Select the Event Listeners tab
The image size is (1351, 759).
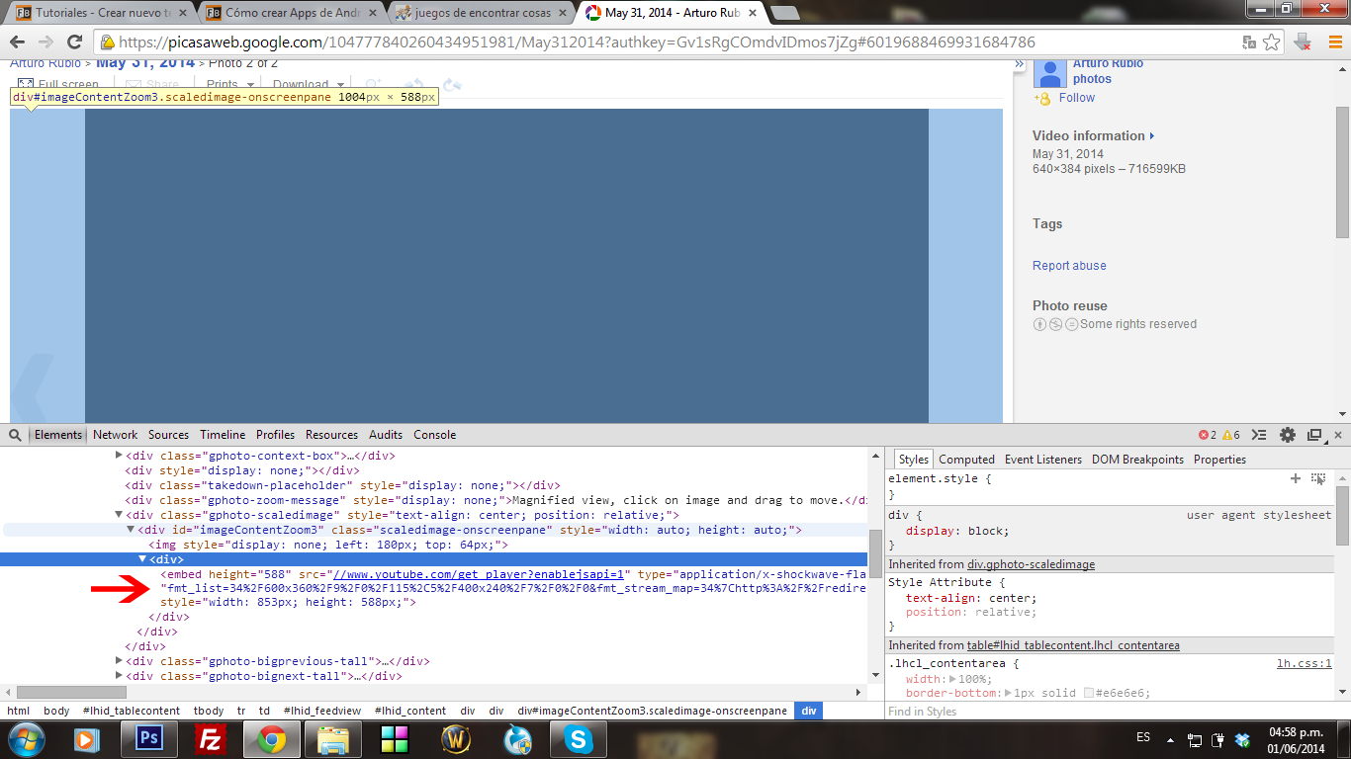click(x=1043, y=460)
